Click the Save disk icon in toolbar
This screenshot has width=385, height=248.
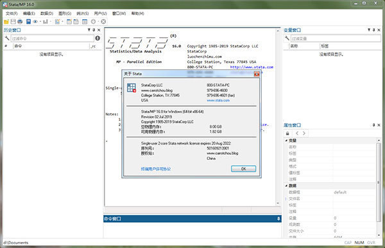[x=13, y=22]
